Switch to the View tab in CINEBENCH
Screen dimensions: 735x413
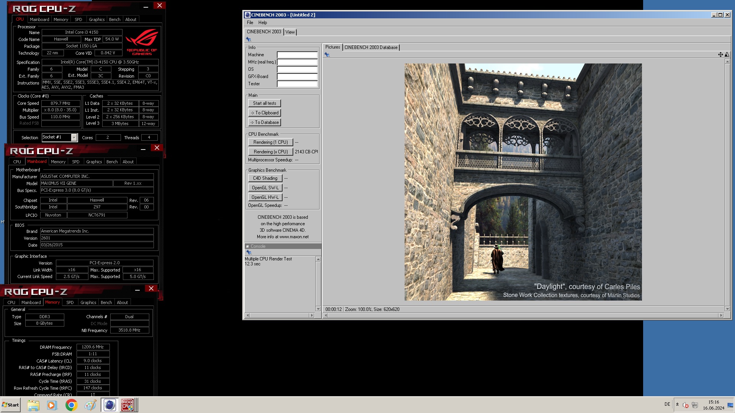click(x=290, y=32)
